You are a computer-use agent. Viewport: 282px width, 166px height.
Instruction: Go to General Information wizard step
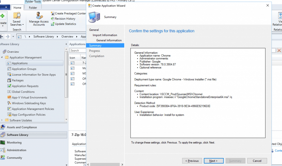[109, 40]
